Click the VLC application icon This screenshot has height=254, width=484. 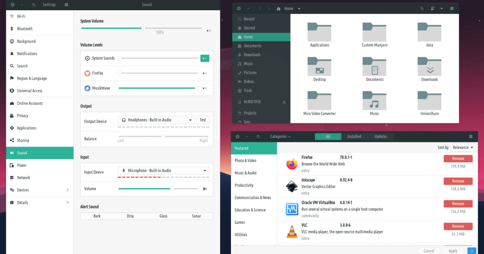[292, 232]
